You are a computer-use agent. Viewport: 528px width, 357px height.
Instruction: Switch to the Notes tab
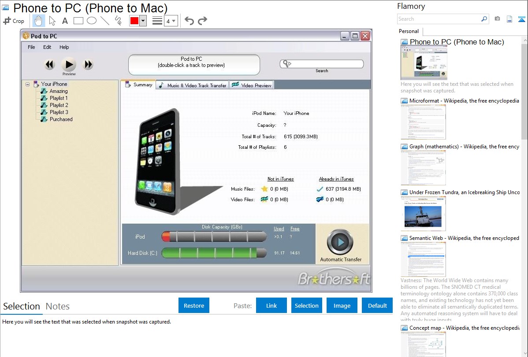[58, 306]
